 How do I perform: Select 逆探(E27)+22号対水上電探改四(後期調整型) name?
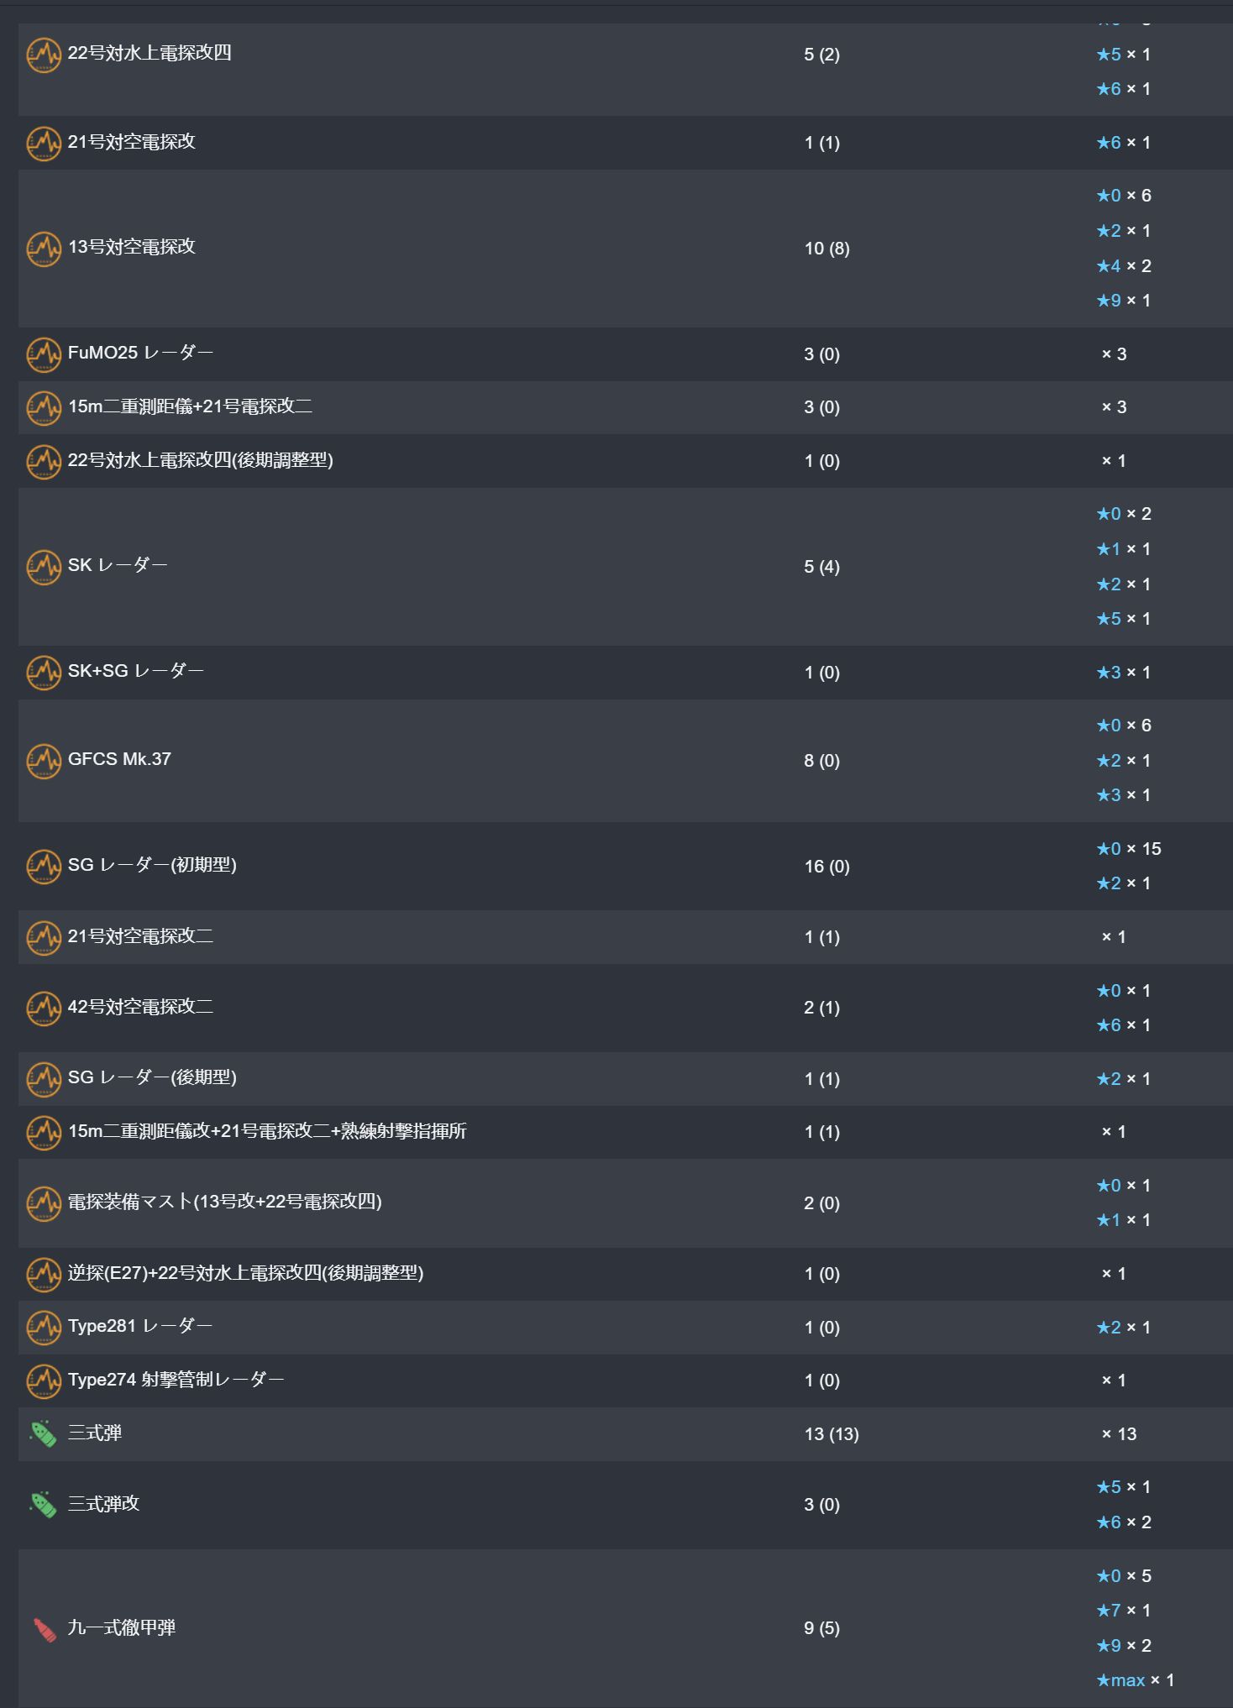pos(246,1273)
